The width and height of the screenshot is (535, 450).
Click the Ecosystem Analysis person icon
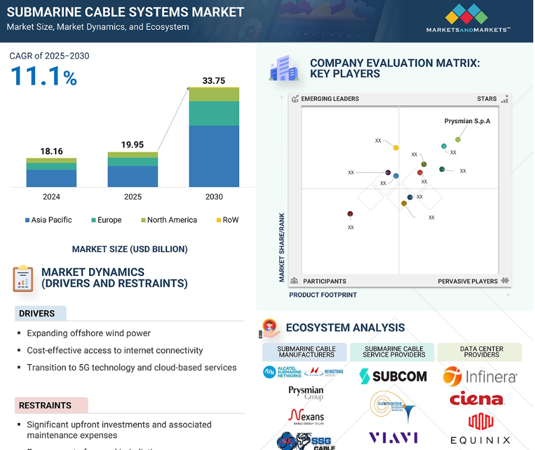pyautogui.click(x=269, y=328)
